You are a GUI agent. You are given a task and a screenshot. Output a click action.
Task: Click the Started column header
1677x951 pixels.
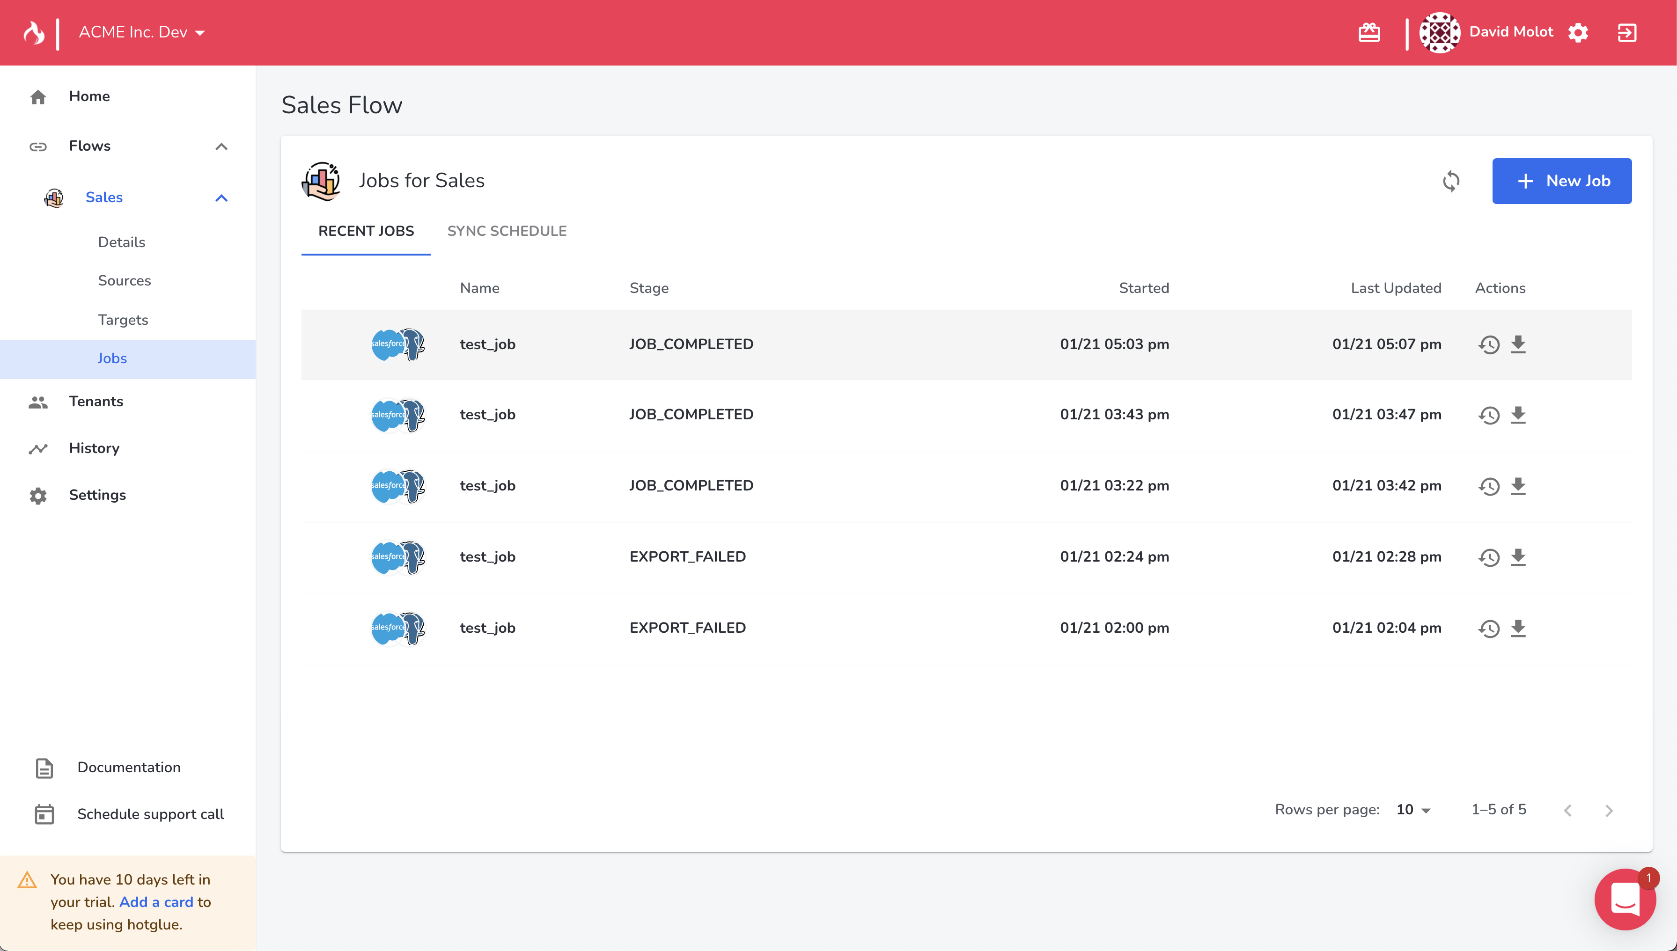[1143, 288]
